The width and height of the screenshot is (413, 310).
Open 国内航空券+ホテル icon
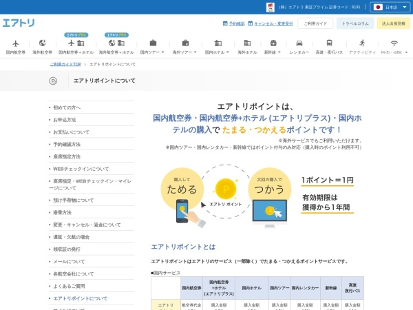(x=76, y=43)
